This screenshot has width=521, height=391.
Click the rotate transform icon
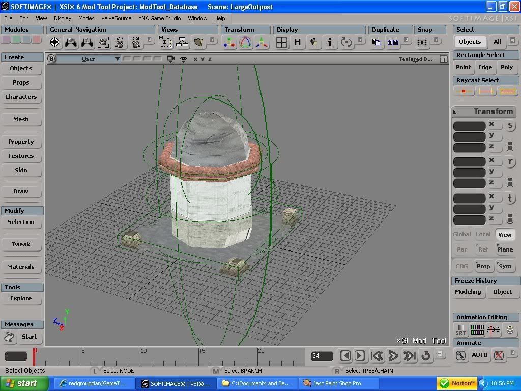pyautogui.click(x=245, y=42)
